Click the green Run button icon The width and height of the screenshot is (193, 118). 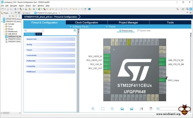(39, 9)
